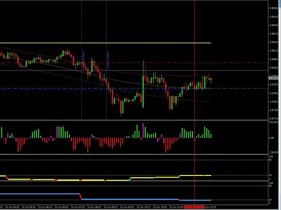This screenshot has width=281, height=210.
Task: Click the 0.87865 price axis label
Action: 274,93
